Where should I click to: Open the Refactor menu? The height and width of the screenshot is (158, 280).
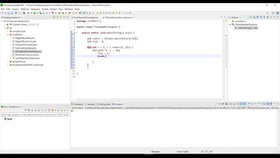pyautogui.click(x=25, y=9)
